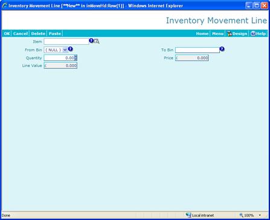This screenshot has width=270, height=220.
Task: Open Help from the toolbar
Action: point(259,34)
